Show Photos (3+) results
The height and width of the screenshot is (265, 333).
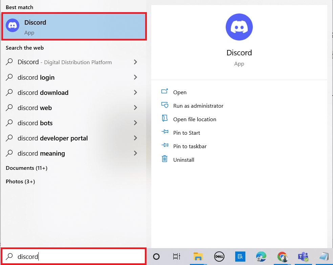pyautogui.click(x=20, y=182)
